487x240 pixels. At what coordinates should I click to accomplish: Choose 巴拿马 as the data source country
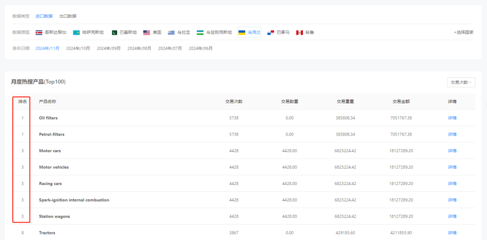coord(283,32)
